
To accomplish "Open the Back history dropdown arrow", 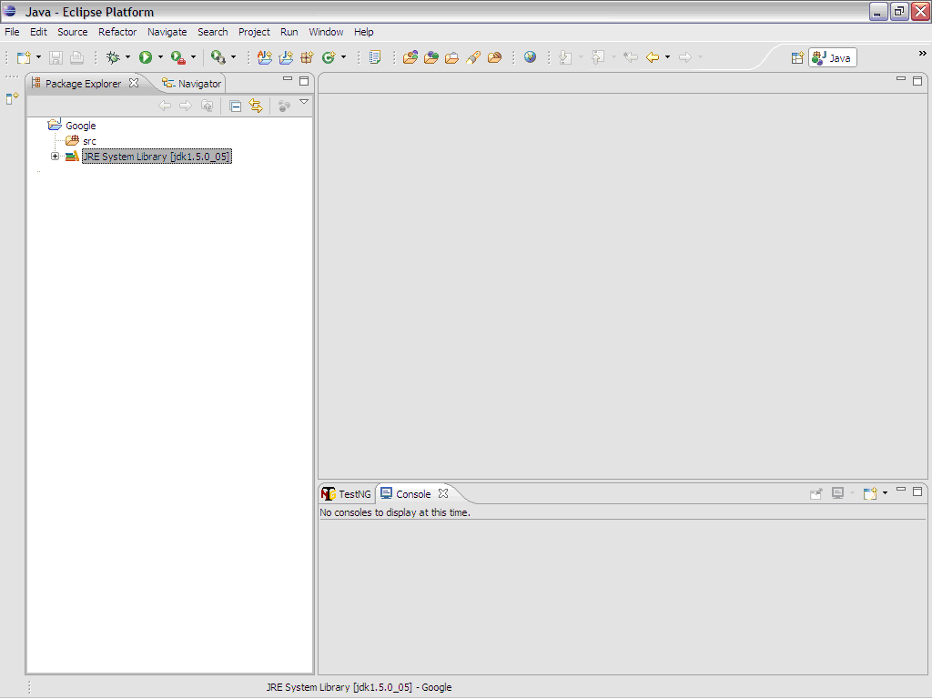I will click(x=667, y=57).
